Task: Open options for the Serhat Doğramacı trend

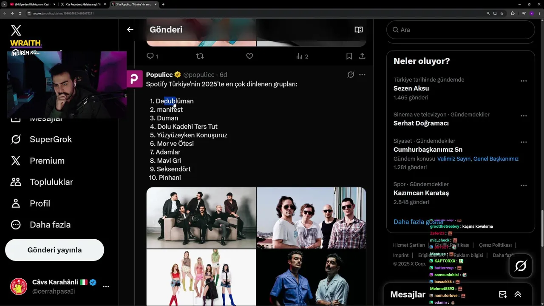Action: coord(524,116)
